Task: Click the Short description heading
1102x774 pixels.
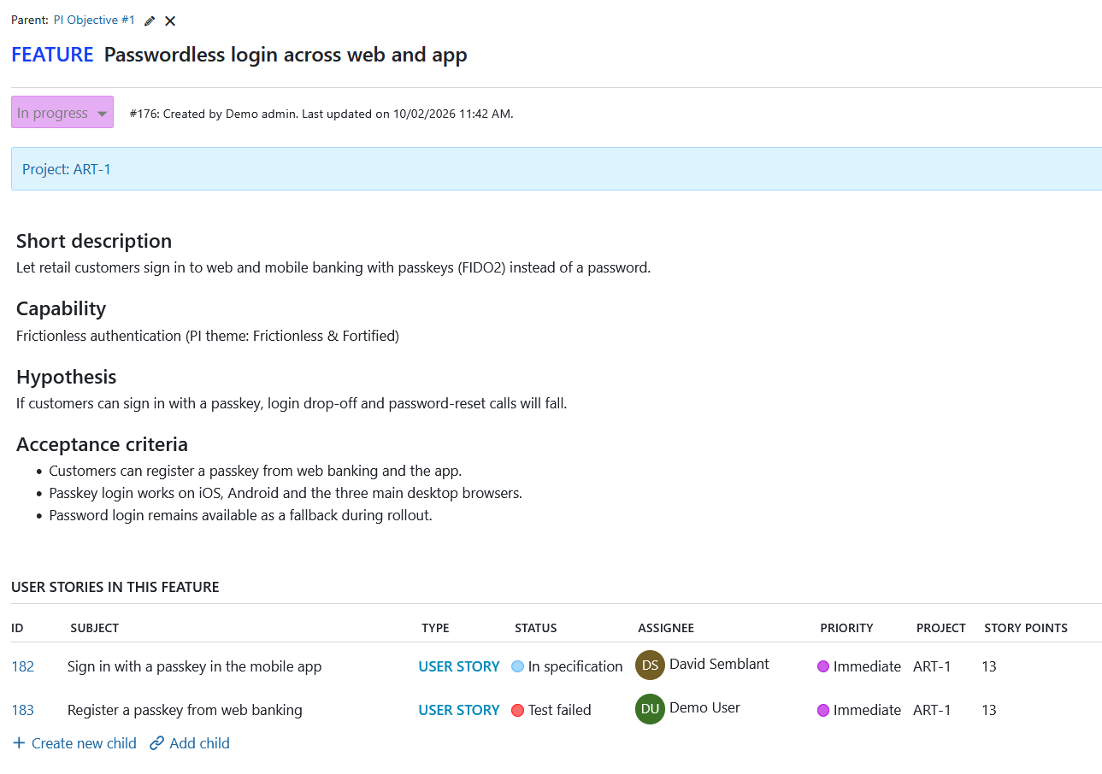Action: [94, 241]
